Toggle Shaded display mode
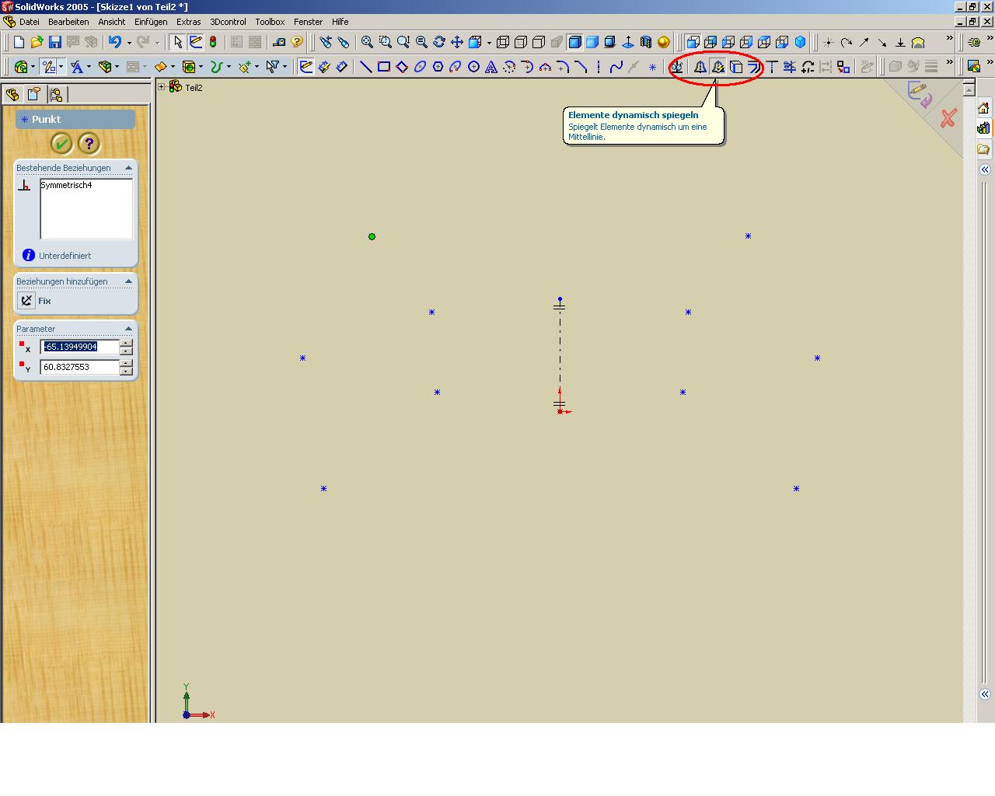The height and width of the screenshot is (796, 995). pyautogui.click(x=592, y=42)
